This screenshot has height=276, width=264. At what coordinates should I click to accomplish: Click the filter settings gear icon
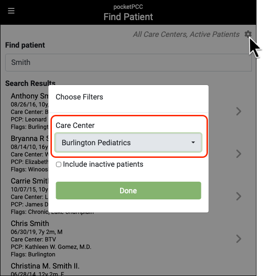coord(248,34)
